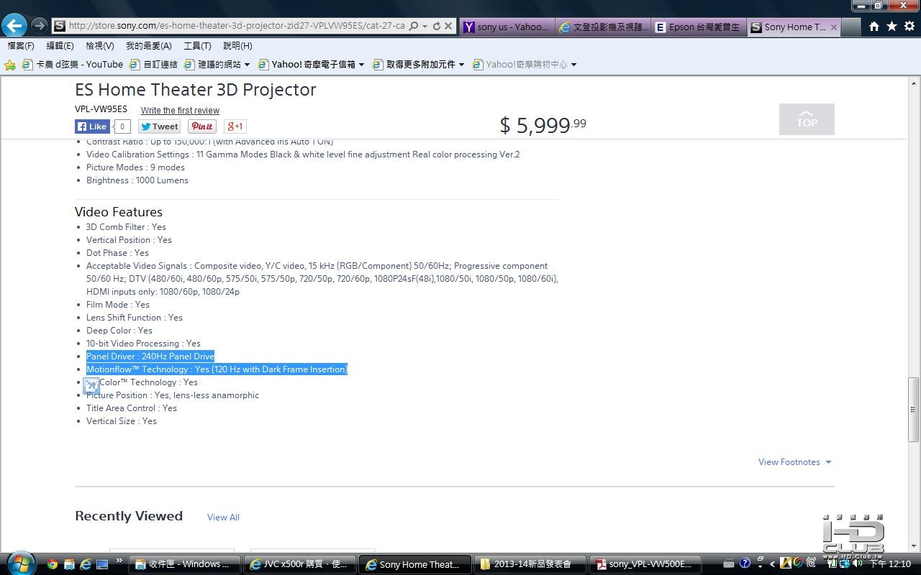Click Write the first review link
The width and height of the screenshot is (921, 575).
pyautogui.click(x=180, y=110)
